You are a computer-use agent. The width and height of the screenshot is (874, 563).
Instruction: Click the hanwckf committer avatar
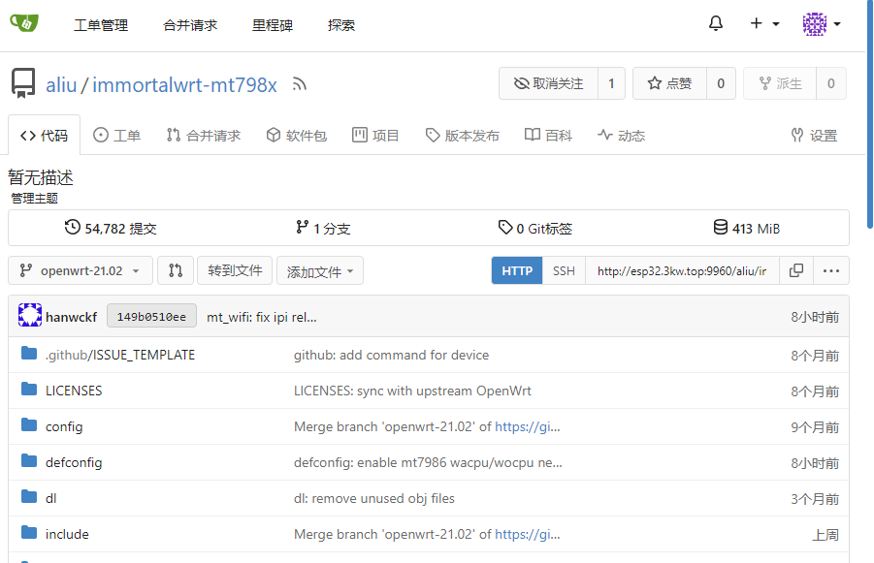pos(29,316)
